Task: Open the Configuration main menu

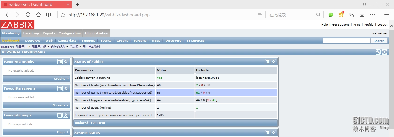Action: pyautogui.click(x=70, y=33)
